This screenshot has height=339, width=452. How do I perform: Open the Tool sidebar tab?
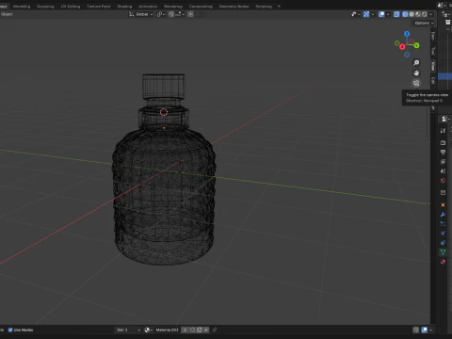433,51
